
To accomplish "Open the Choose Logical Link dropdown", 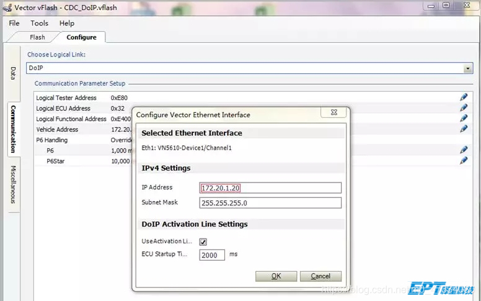I will (468, 68).
